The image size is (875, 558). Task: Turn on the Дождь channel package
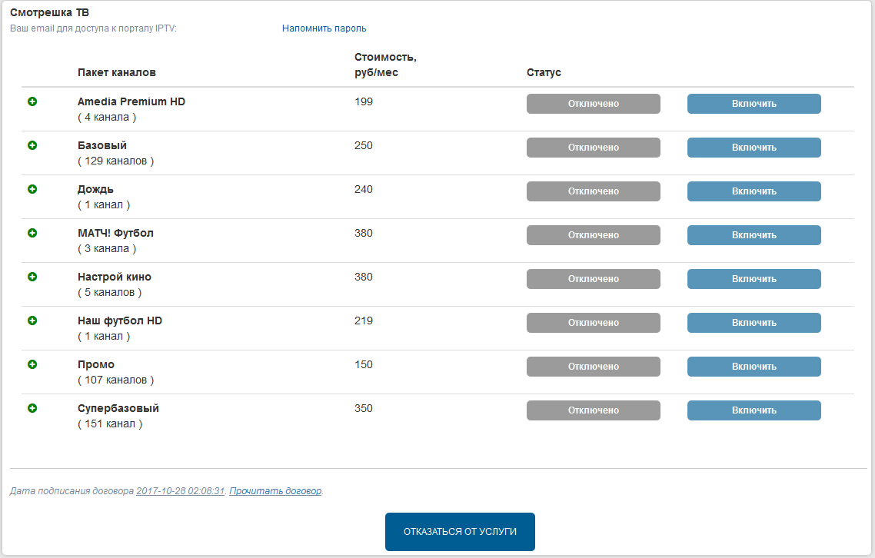[x=754, y=191]
